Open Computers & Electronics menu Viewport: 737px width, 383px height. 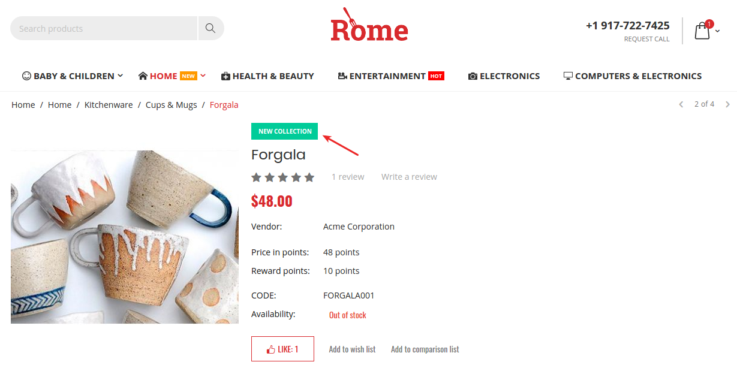pyautogui.click(x=633, y=76)
